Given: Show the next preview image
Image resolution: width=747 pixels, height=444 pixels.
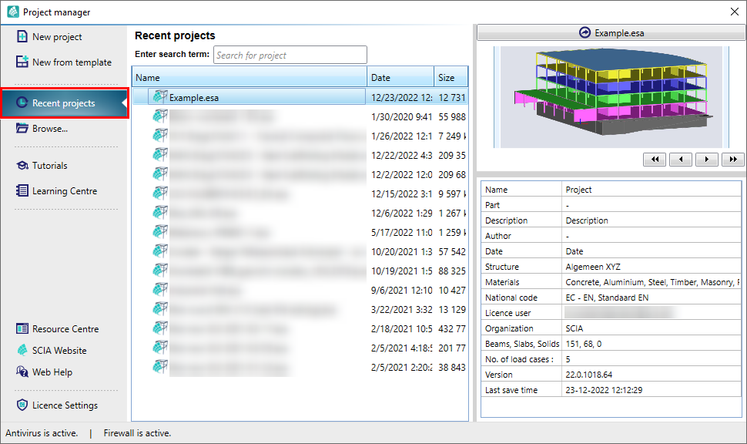Looking at the screenshot, I should click(x=706, y=160).
